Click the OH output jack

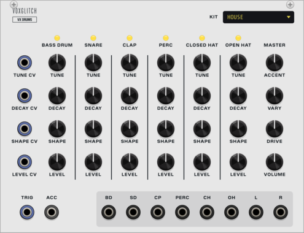coord(232,212)
